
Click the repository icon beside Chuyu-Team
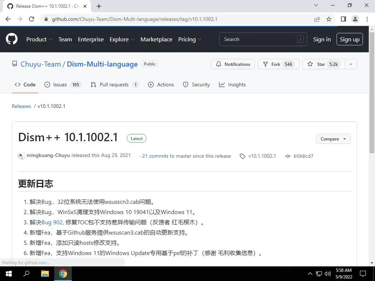point(15,64)
